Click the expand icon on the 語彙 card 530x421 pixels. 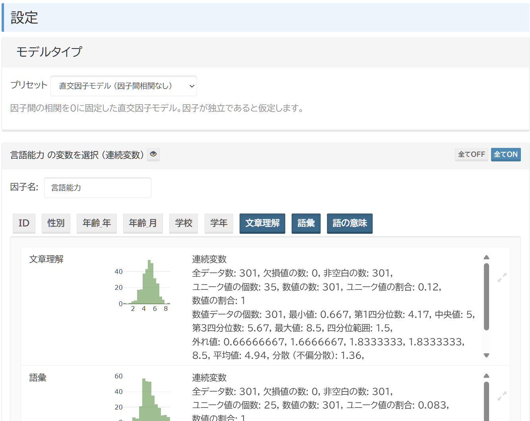[502, 396]
